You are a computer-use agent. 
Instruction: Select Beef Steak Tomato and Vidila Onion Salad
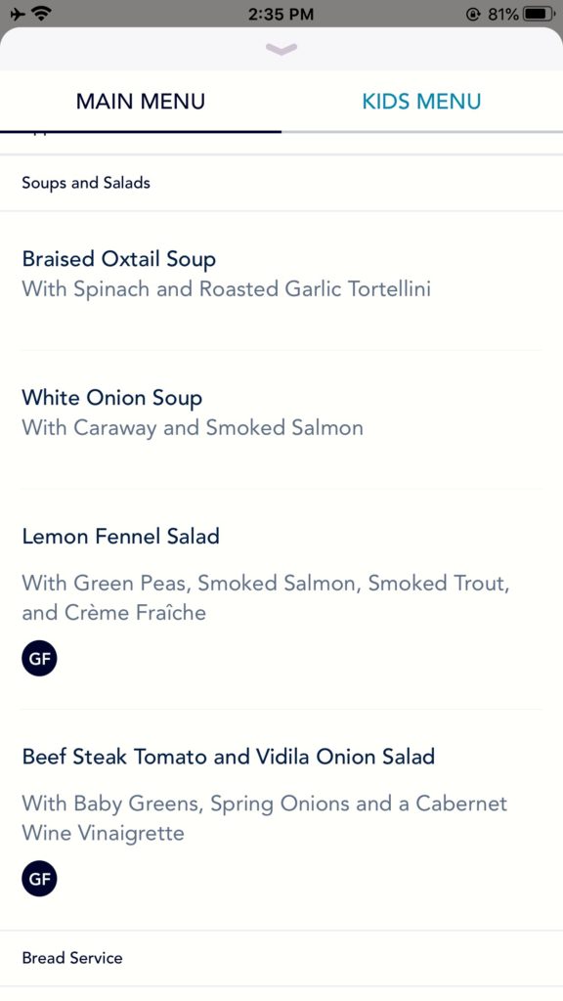(x=229, y=757)
